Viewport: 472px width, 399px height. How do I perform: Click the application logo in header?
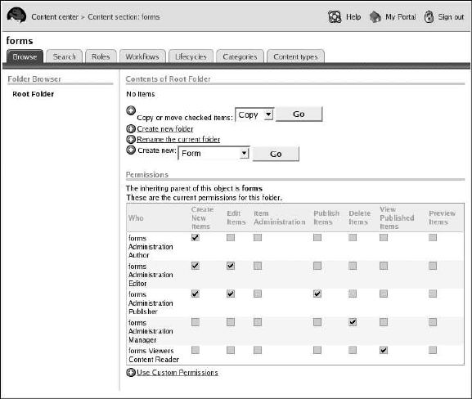tap(16, 16)
